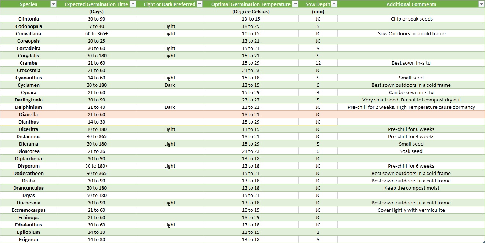This screenshot has width=485, height=243.
Task: Click the Cyclamen species cell
Action: pyautogui.click(x=29, y=85)
